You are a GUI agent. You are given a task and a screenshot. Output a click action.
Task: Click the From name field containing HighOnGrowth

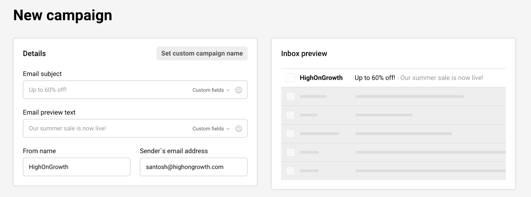[76, 167]
